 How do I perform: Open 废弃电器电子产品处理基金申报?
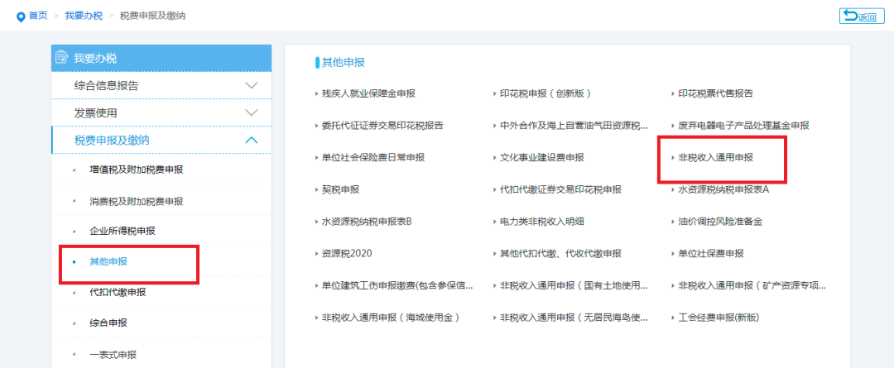(x=743, y=126)
